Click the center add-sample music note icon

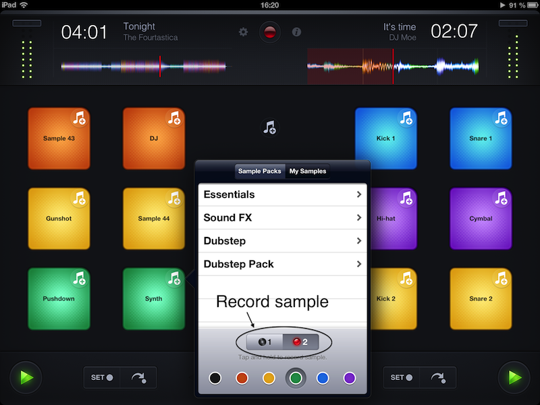(x=269, y=127)
